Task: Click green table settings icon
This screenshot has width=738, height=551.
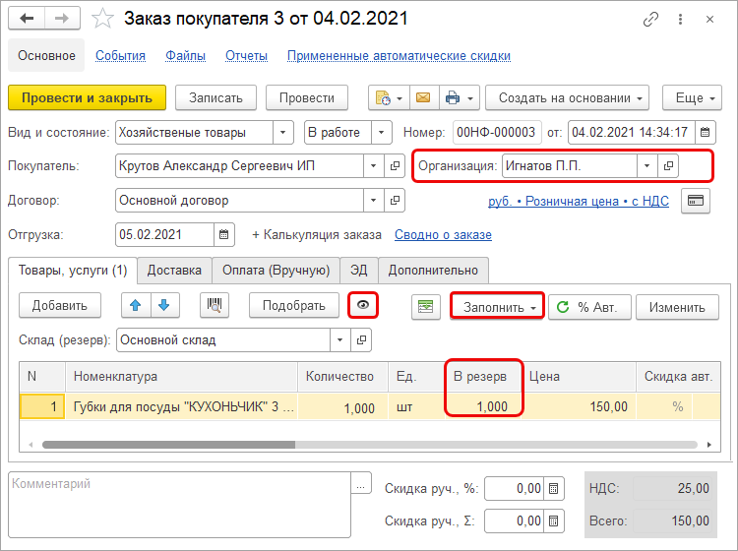Action: (x=426, y=307)
